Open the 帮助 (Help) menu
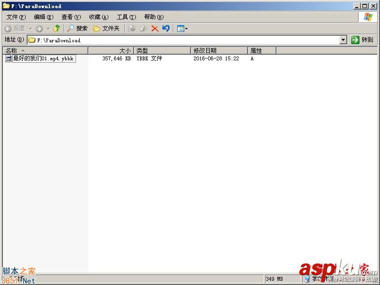The width and height of the screenshot is (380, 285). (153, 17)
